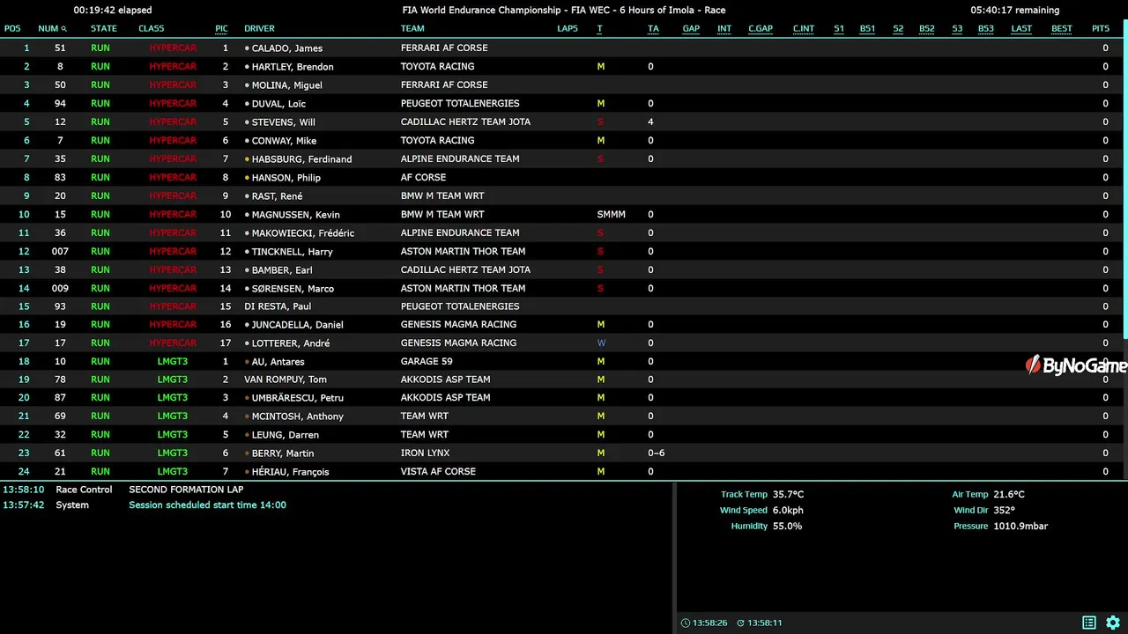
Task: Select driver STEVENS, Will
Action: 283,122
